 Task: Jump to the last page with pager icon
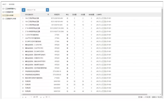[x=44, y=97]
